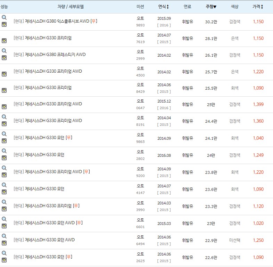
Task: Click the price 1,040
Action: tap(258, 138)
